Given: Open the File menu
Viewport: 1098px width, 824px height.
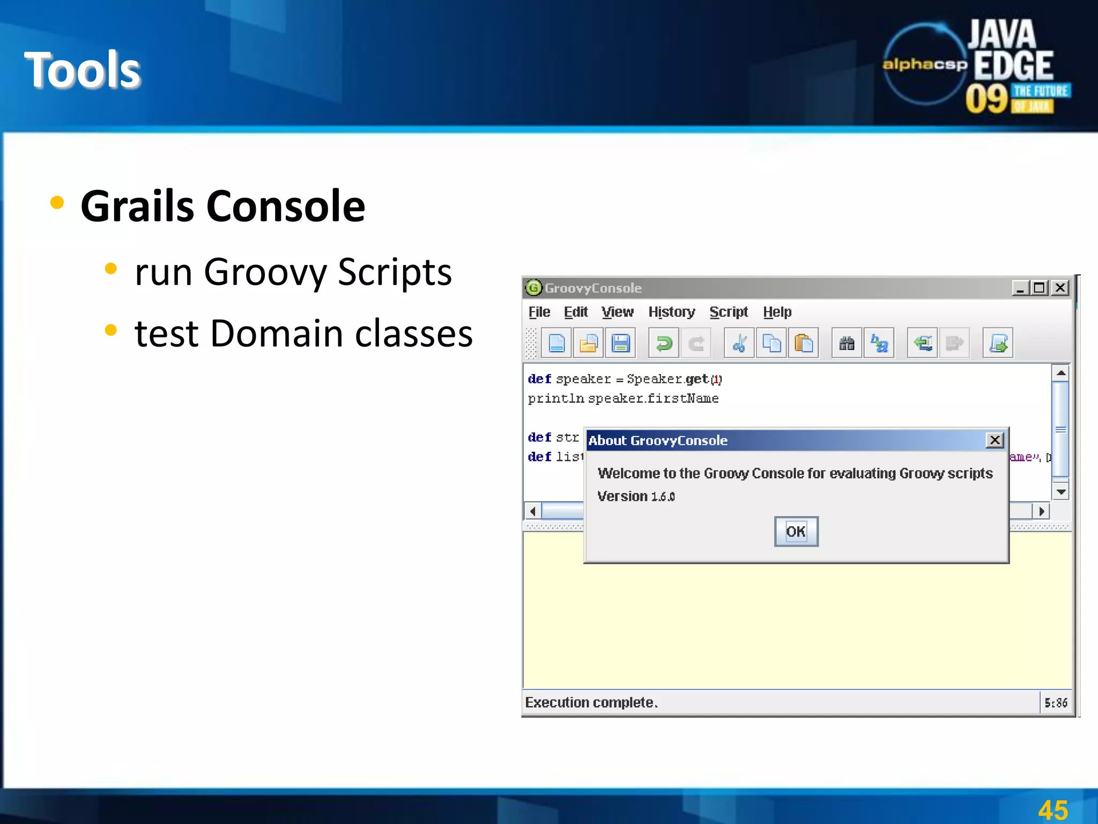Looking at the screenshot, I should (539, 312).
